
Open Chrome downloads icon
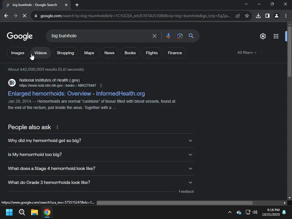(x=258, y=16)
